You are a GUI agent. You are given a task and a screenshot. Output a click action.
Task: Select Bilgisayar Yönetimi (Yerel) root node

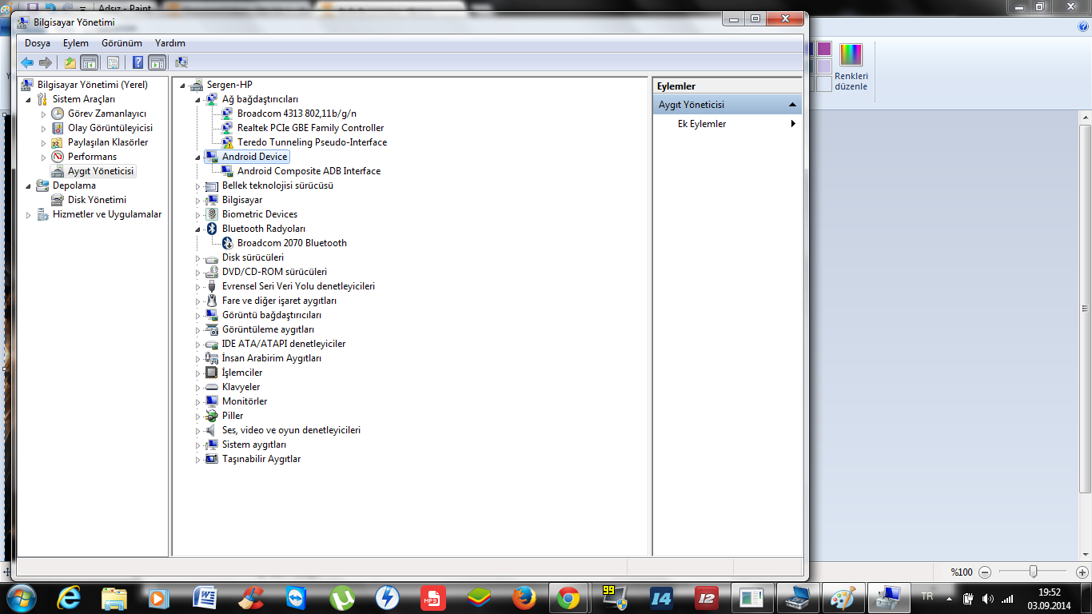coord(92,85)
